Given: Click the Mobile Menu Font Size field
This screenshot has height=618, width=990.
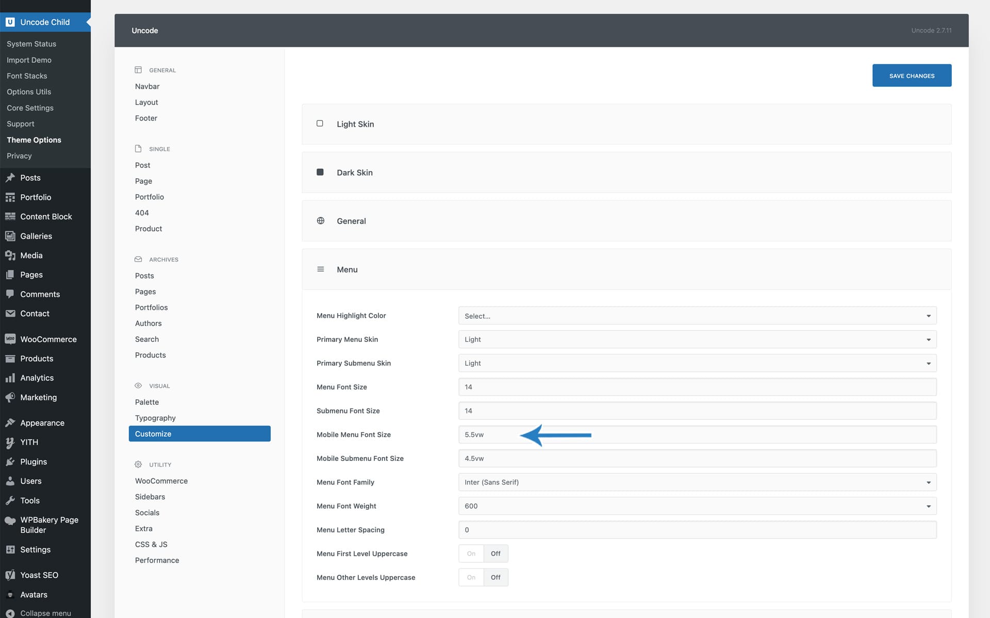Looking at the screenshot, I should (697, 435).
